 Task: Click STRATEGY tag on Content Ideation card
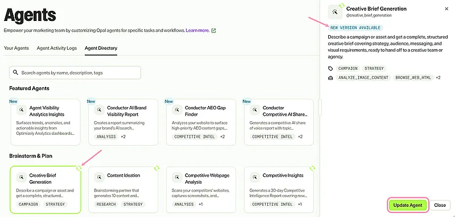tap(133, 205)
